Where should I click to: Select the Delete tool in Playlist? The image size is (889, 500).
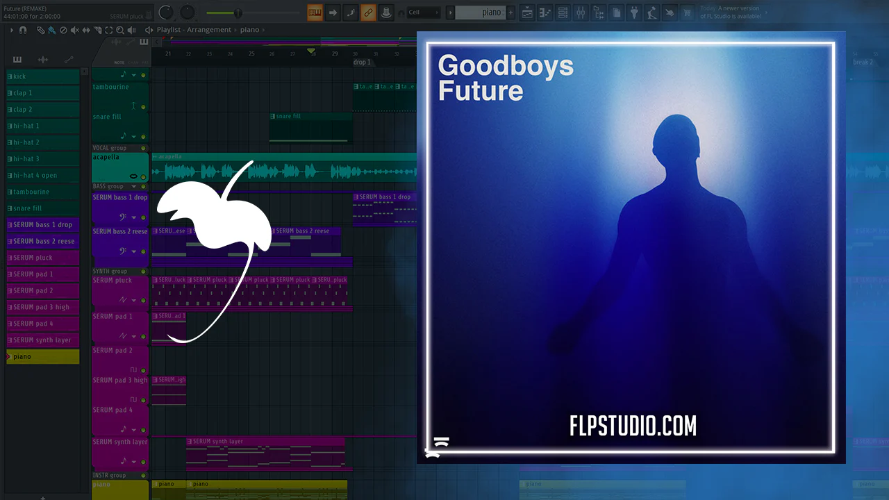click(x=63, y=30)
